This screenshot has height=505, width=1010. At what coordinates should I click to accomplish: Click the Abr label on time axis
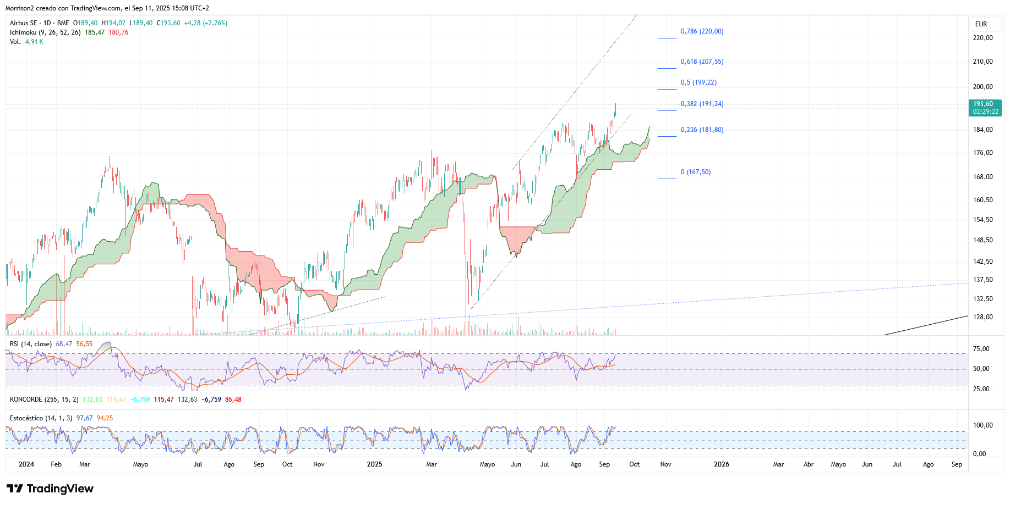[809, 464]
